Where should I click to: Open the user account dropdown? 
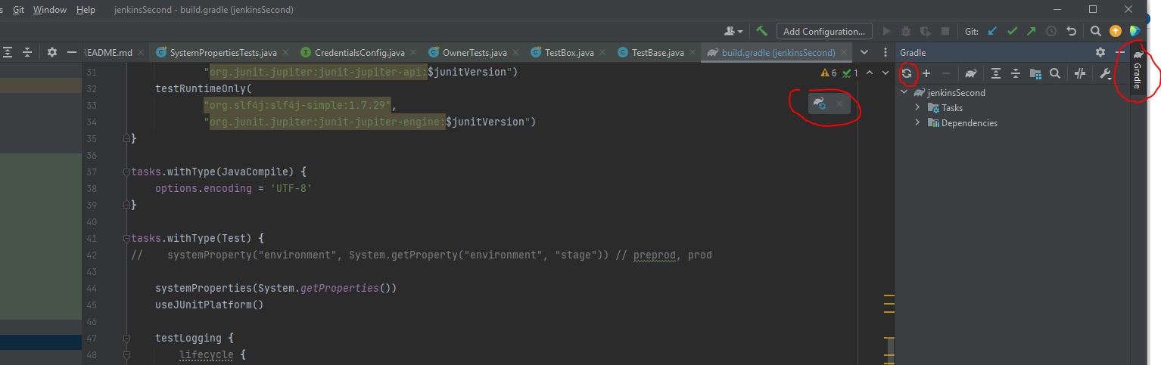733,31
